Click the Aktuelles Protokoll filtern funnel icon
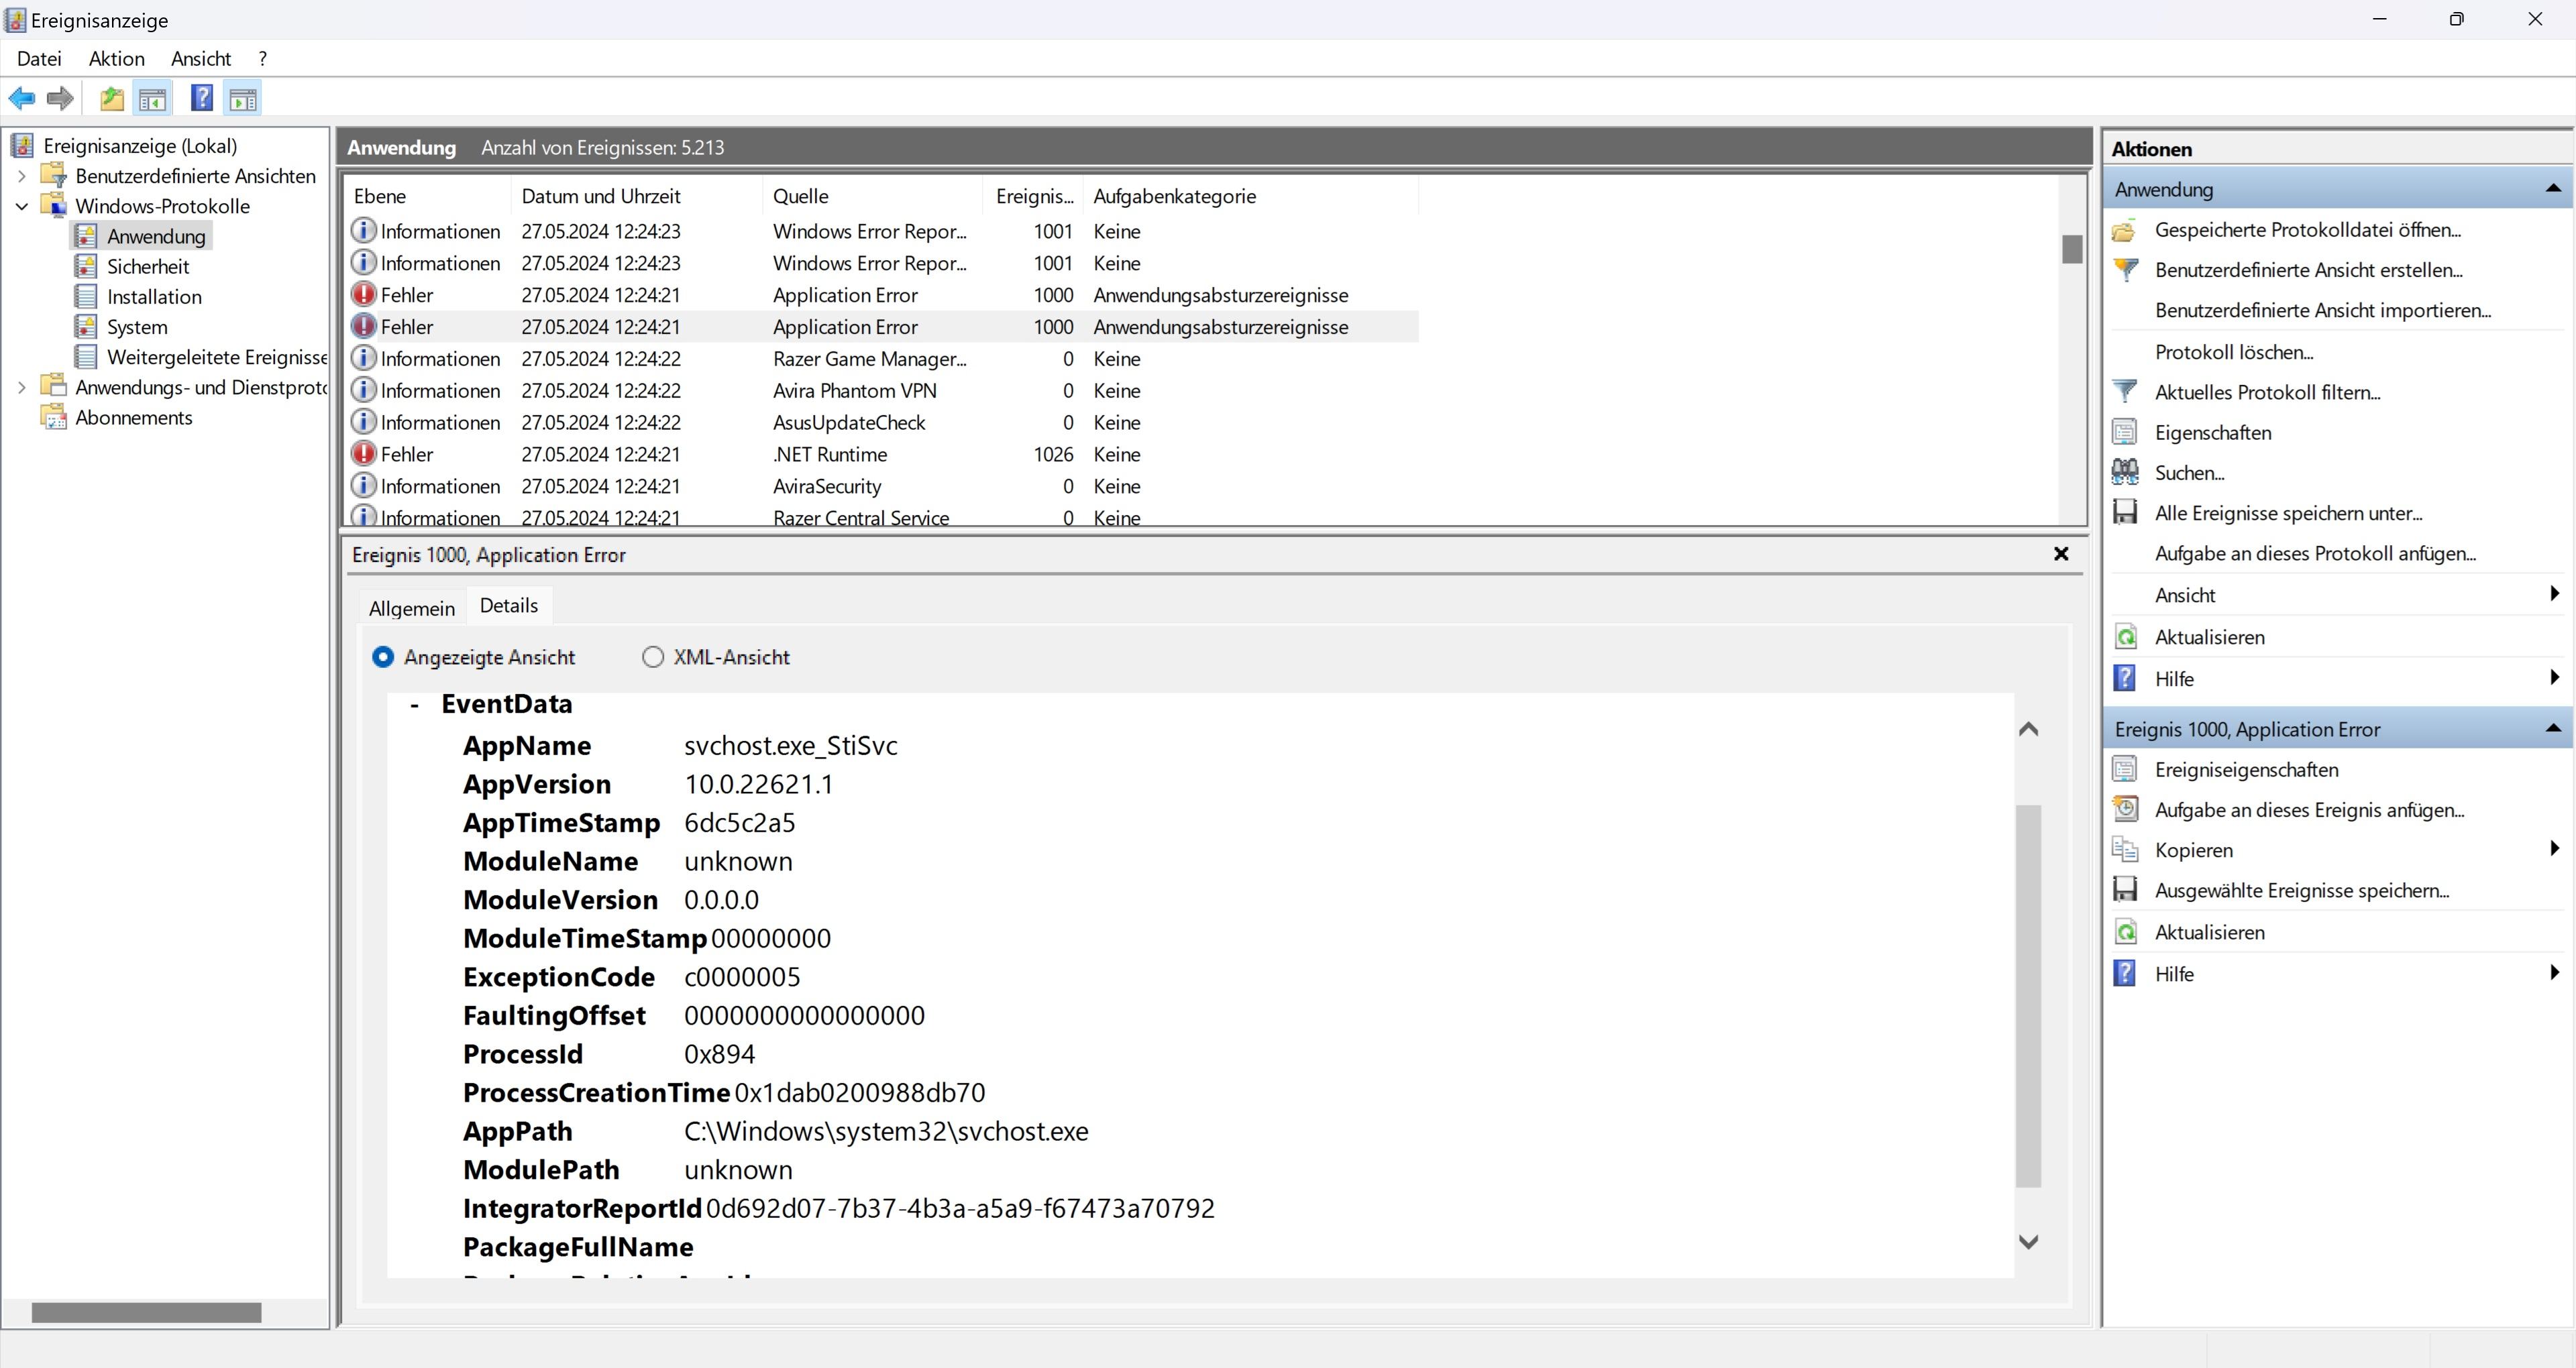 [2125, 392]
